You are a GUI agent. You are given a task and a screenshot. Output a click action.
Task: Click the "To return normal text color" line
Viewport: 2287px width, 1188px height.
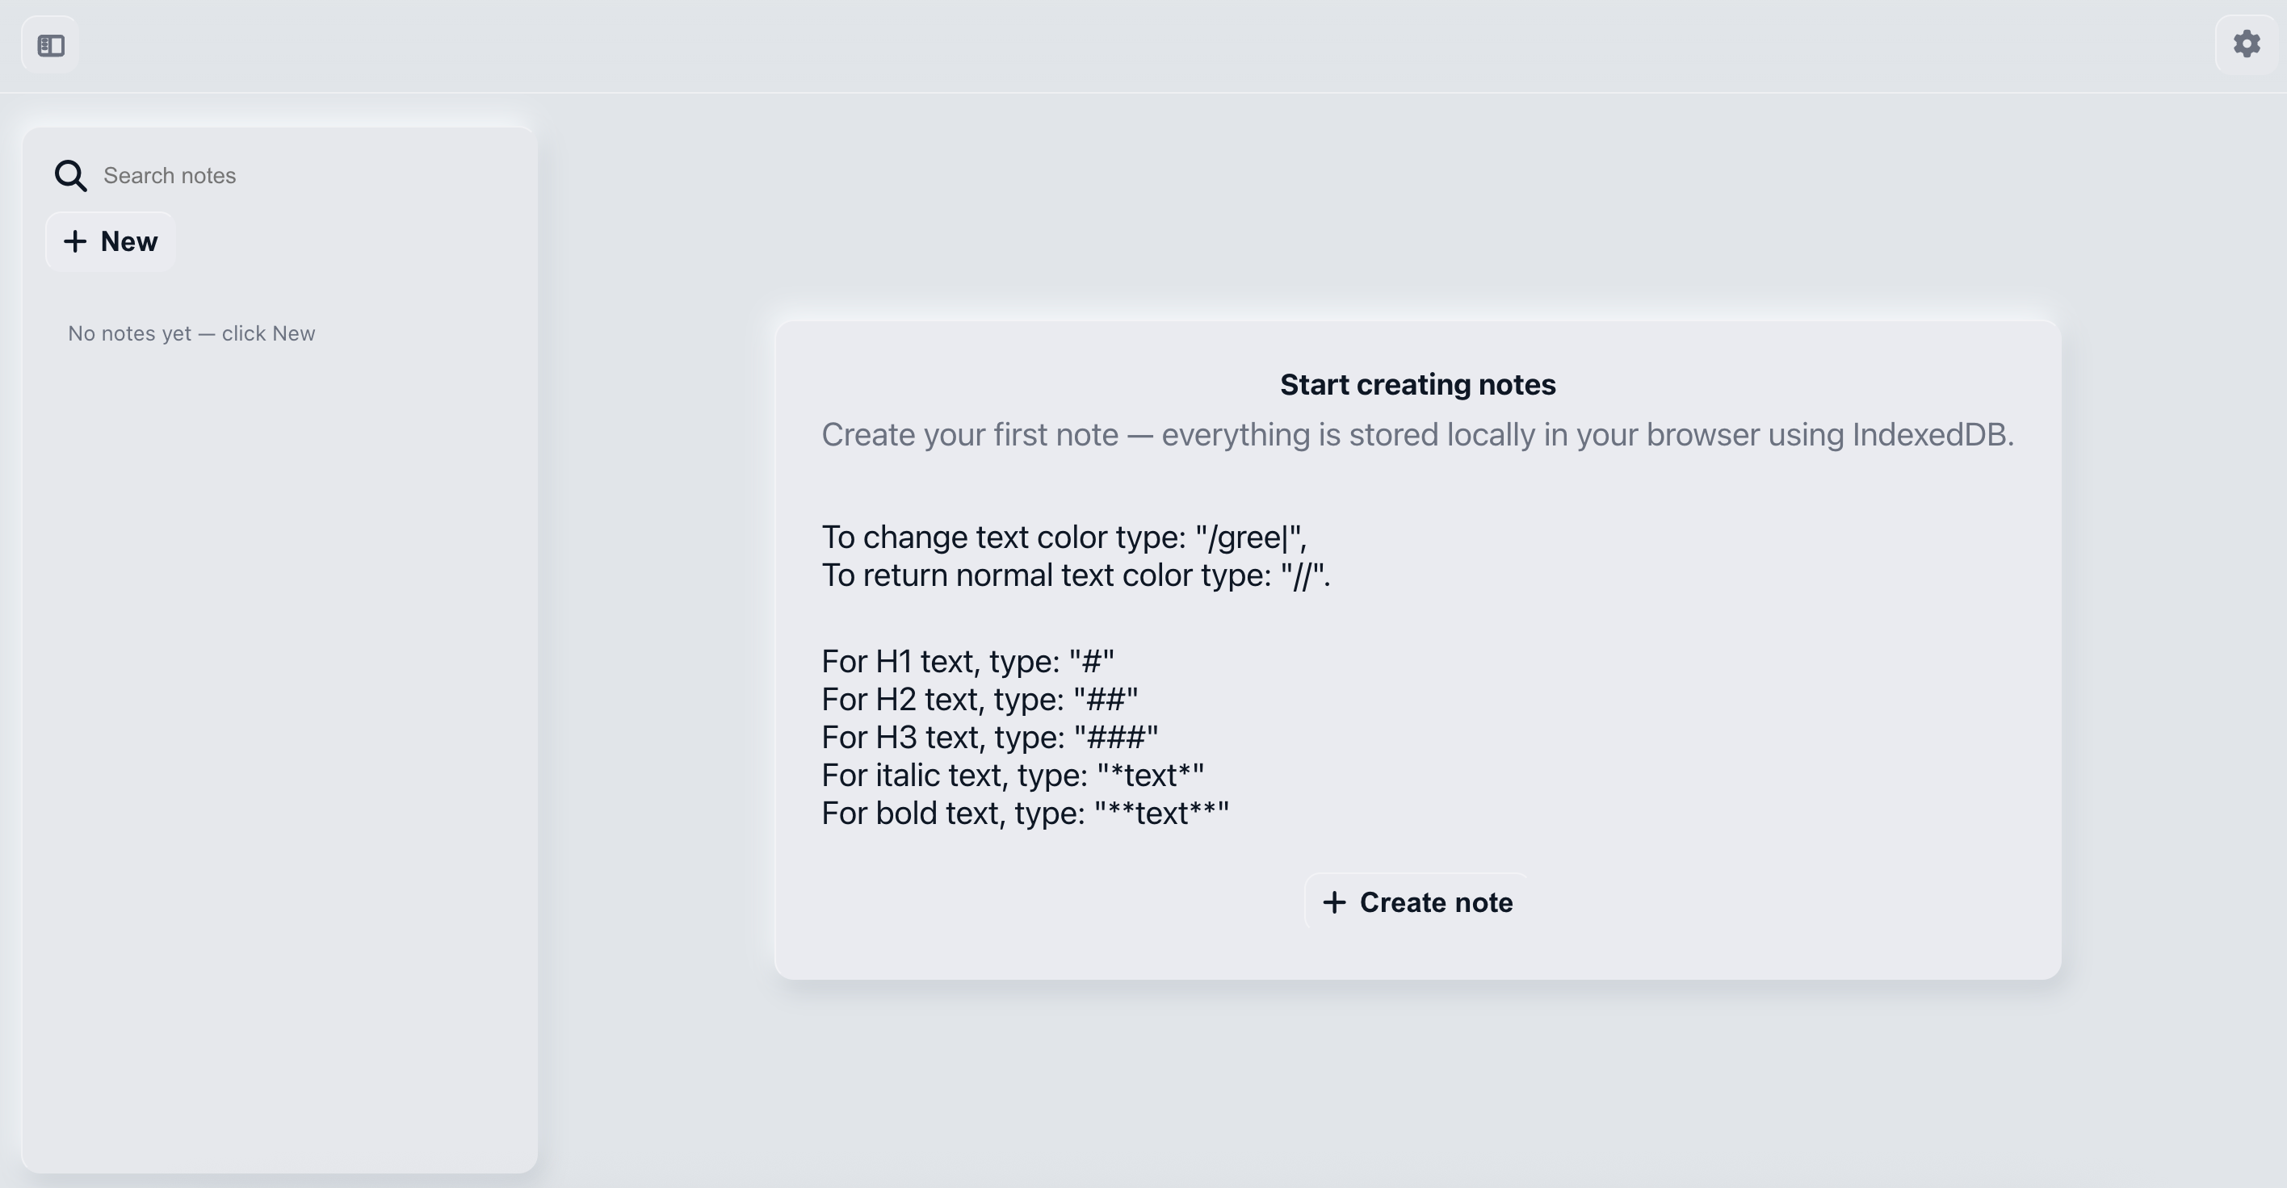click(x=1075, y=575)
